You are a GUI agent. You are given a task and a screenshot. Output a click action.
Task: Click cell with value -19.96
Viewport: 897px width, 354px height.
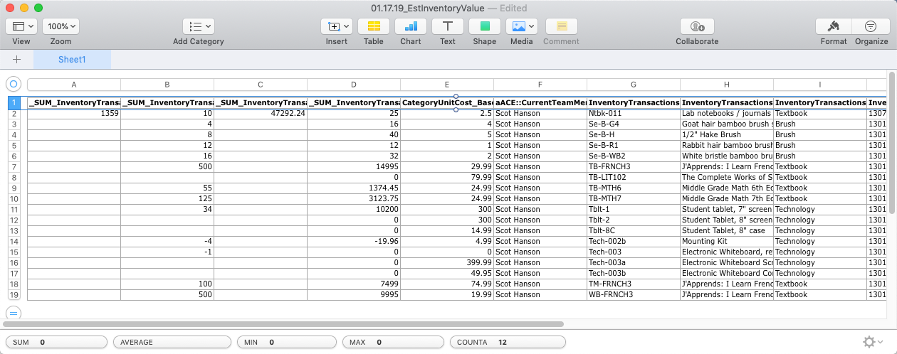coord(354,241)
